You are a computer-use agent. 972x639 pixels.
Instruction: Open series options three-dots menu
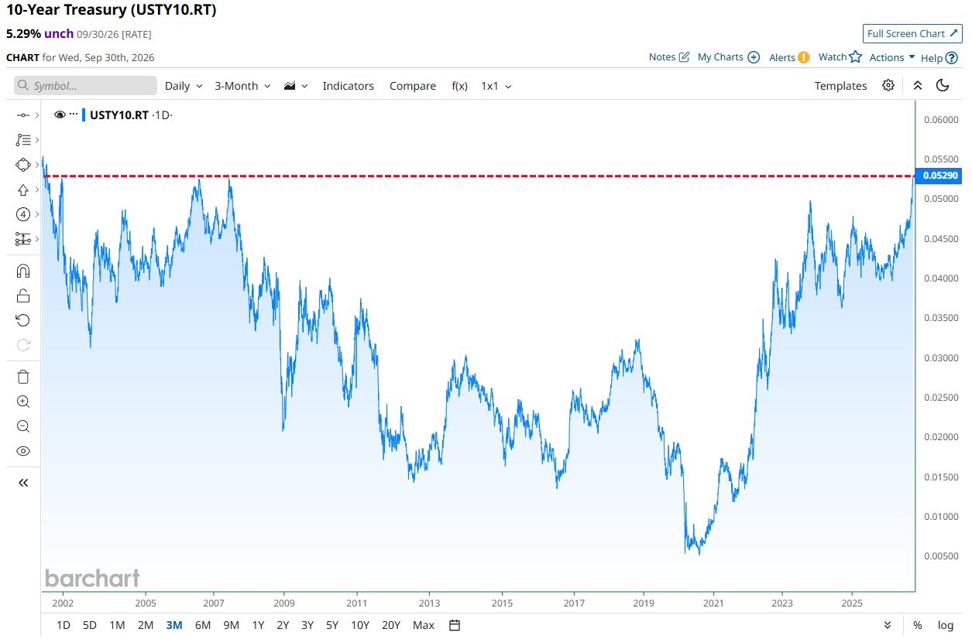tap(74, 114)
